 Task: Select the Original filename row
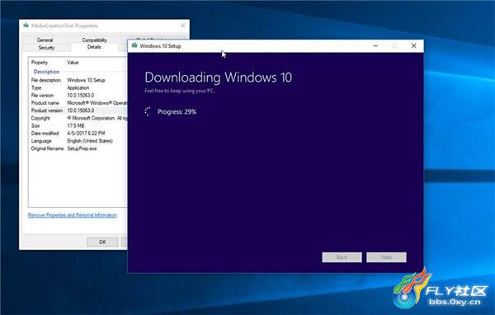pos(78,148)
